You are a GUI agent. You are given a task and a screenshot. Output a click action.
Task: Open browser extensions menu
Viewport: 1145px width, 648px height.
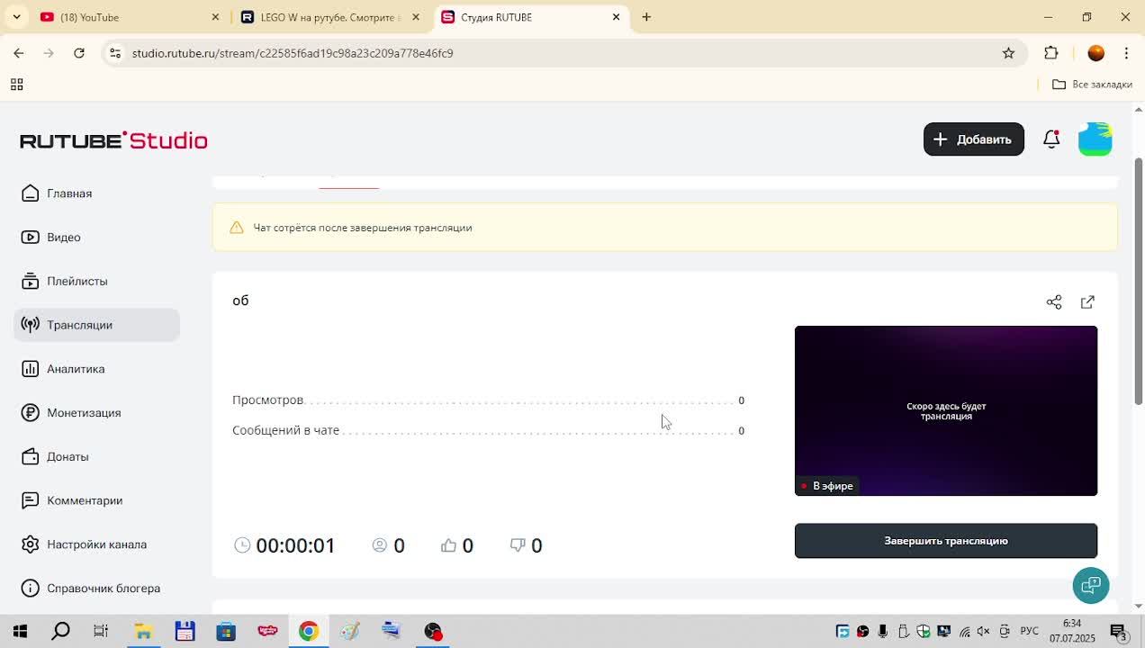click(x=1051, y=53)
